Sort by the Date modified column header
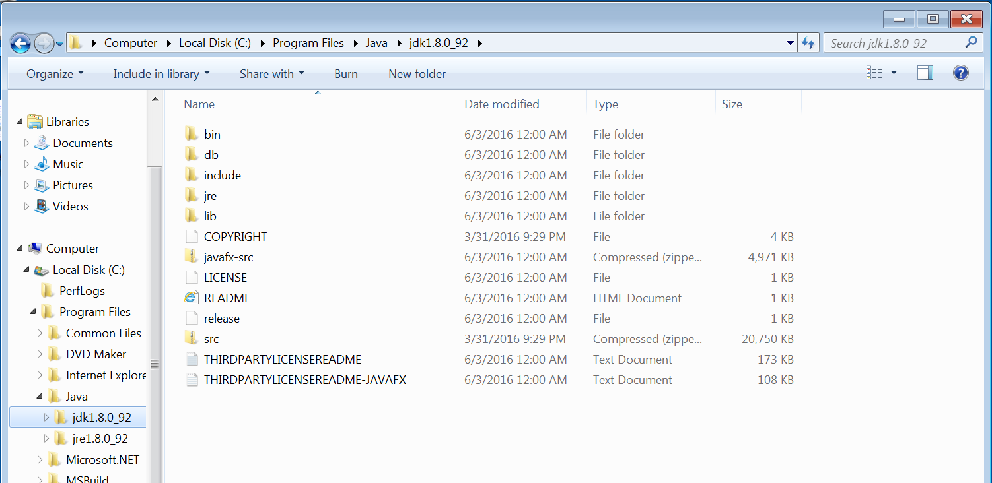This screenshot has width=992, height=483. pos(502,104)
